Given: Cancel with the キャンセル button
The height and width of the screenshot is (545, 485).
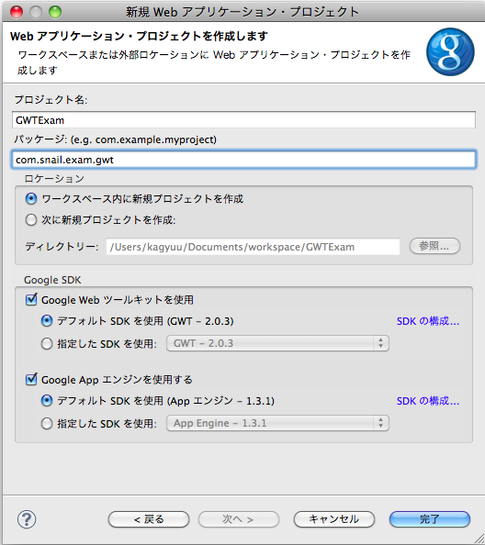Looking at the screenshot, I should tap(334, 519).
